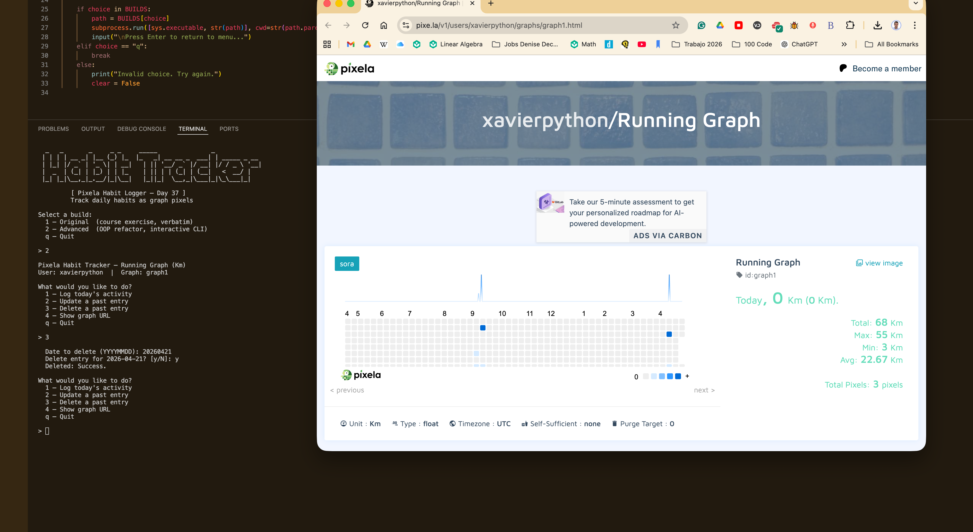The height and width of the screenshot is (532, 973).
Task: Click the red square recorder extension
Action: 738,25
